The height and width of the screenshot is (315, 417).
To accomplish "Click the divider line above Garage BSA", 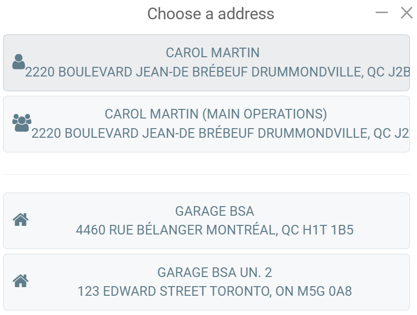I will tap(206, 175).
